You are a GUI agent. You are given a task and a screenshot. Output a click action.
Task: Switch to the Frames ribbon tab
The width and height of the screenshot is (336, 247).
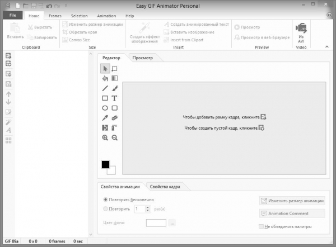click(55, 16)
